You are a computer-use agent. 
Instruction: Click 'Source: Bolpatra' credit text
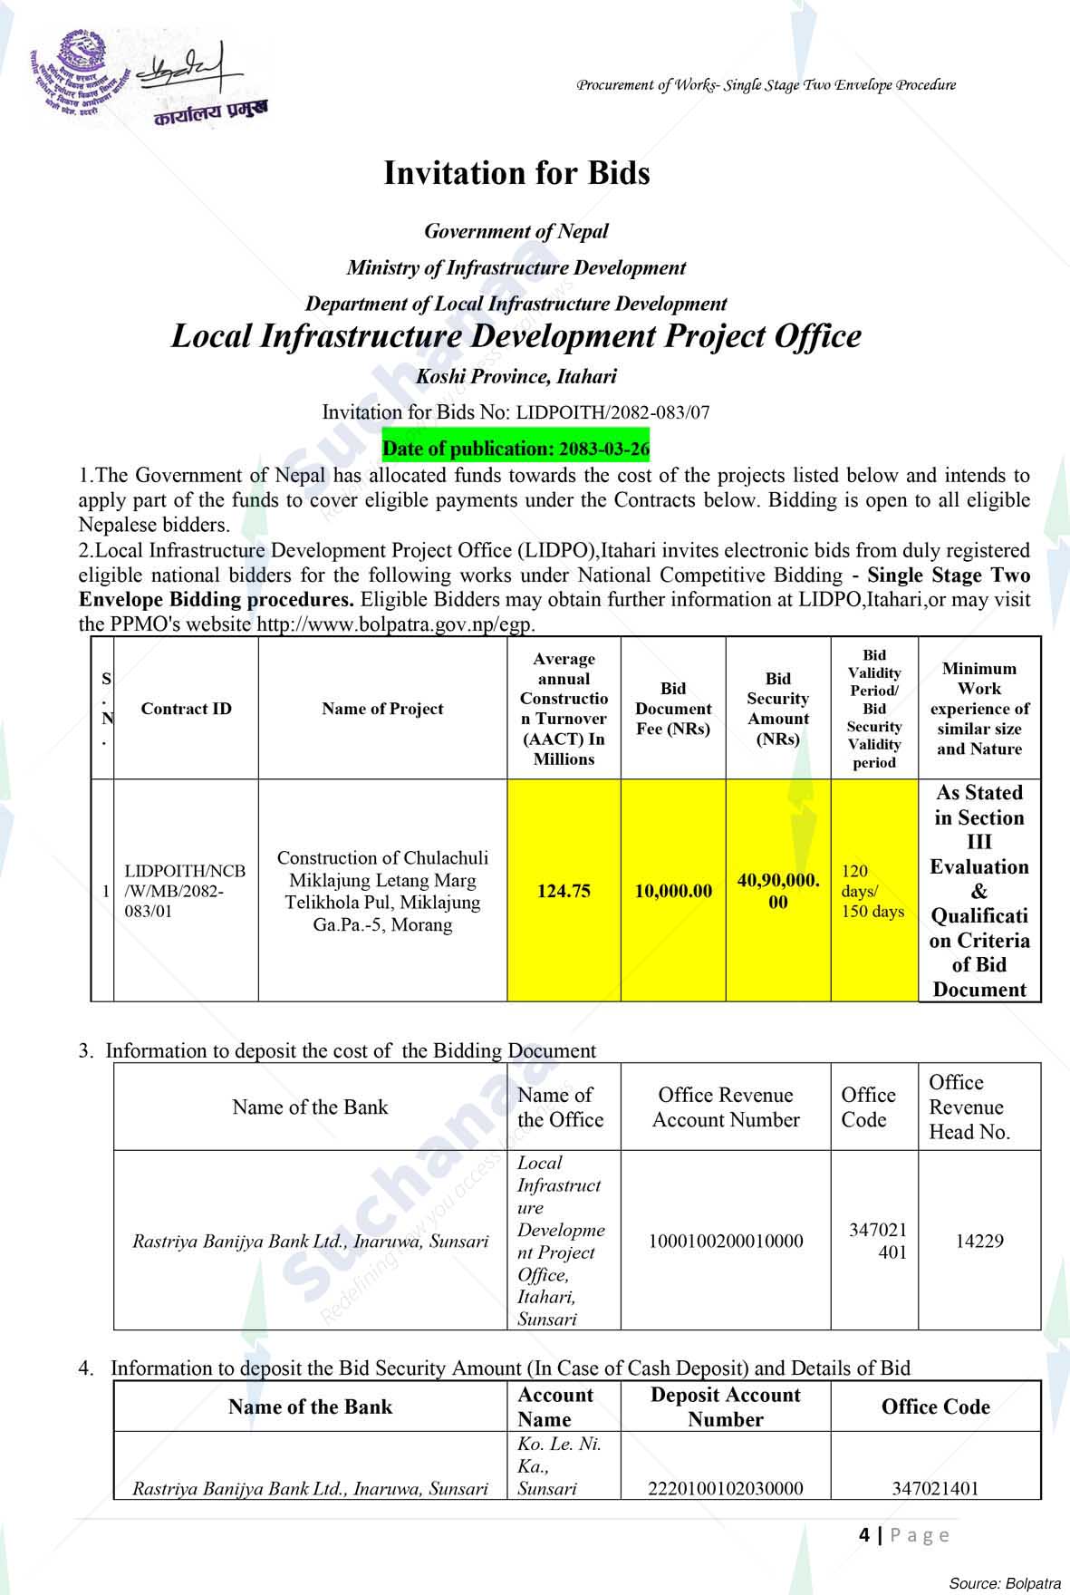pos(1004,1583)
